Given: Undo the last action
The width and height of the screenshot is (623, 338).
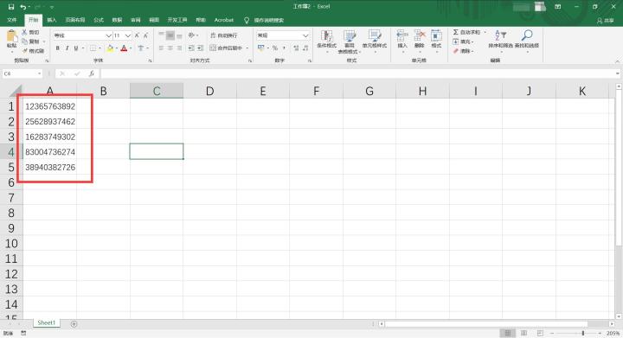Looking at the screenshot, I should pyautogui.click(x=23, y=7).
